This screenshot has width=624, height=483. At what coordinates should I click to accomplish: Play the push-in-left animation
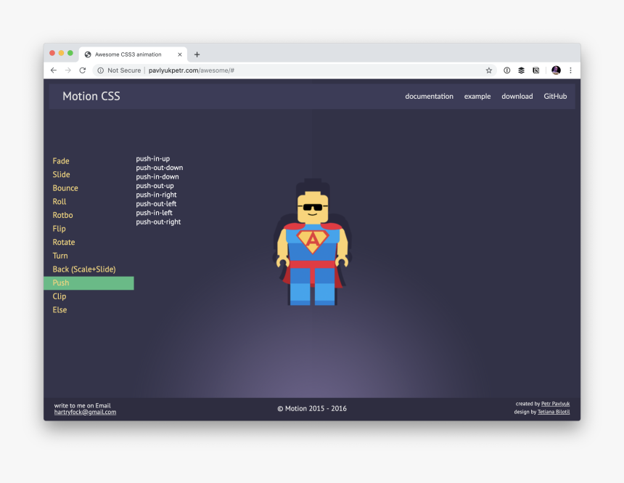tap(154, 213)
